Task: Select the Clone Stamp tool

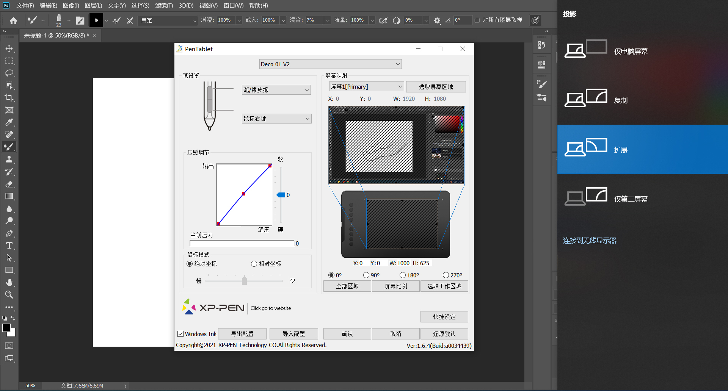Action: point(9,159)
